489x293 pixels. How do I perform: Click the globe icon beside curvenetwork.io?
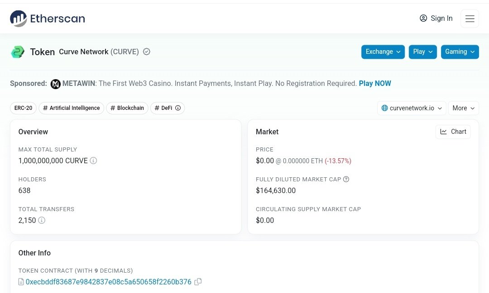click(384, 108)
